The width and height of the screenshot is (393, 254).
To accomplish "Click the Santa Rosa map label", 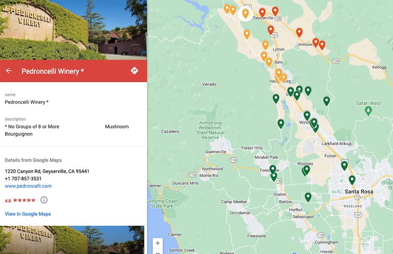I will coord(359,192).
